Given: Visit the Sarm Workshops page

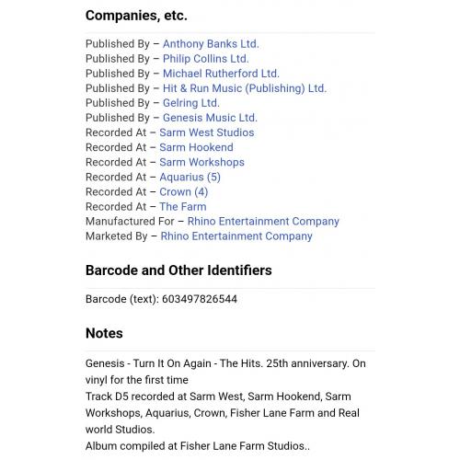Looking at the screenshot, I should point(201,162).
